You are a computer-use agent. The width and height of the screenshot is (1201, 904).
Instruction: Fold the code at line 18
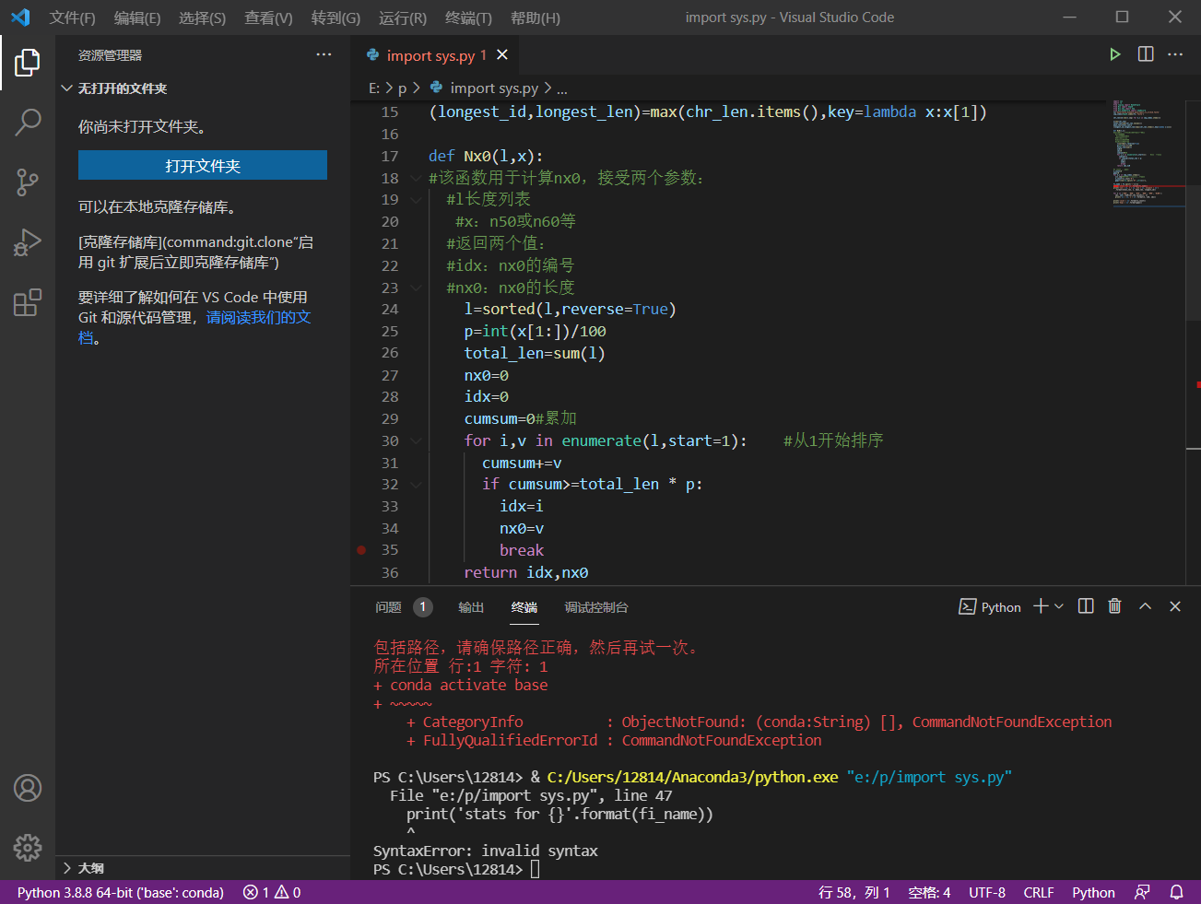[417, 179]
